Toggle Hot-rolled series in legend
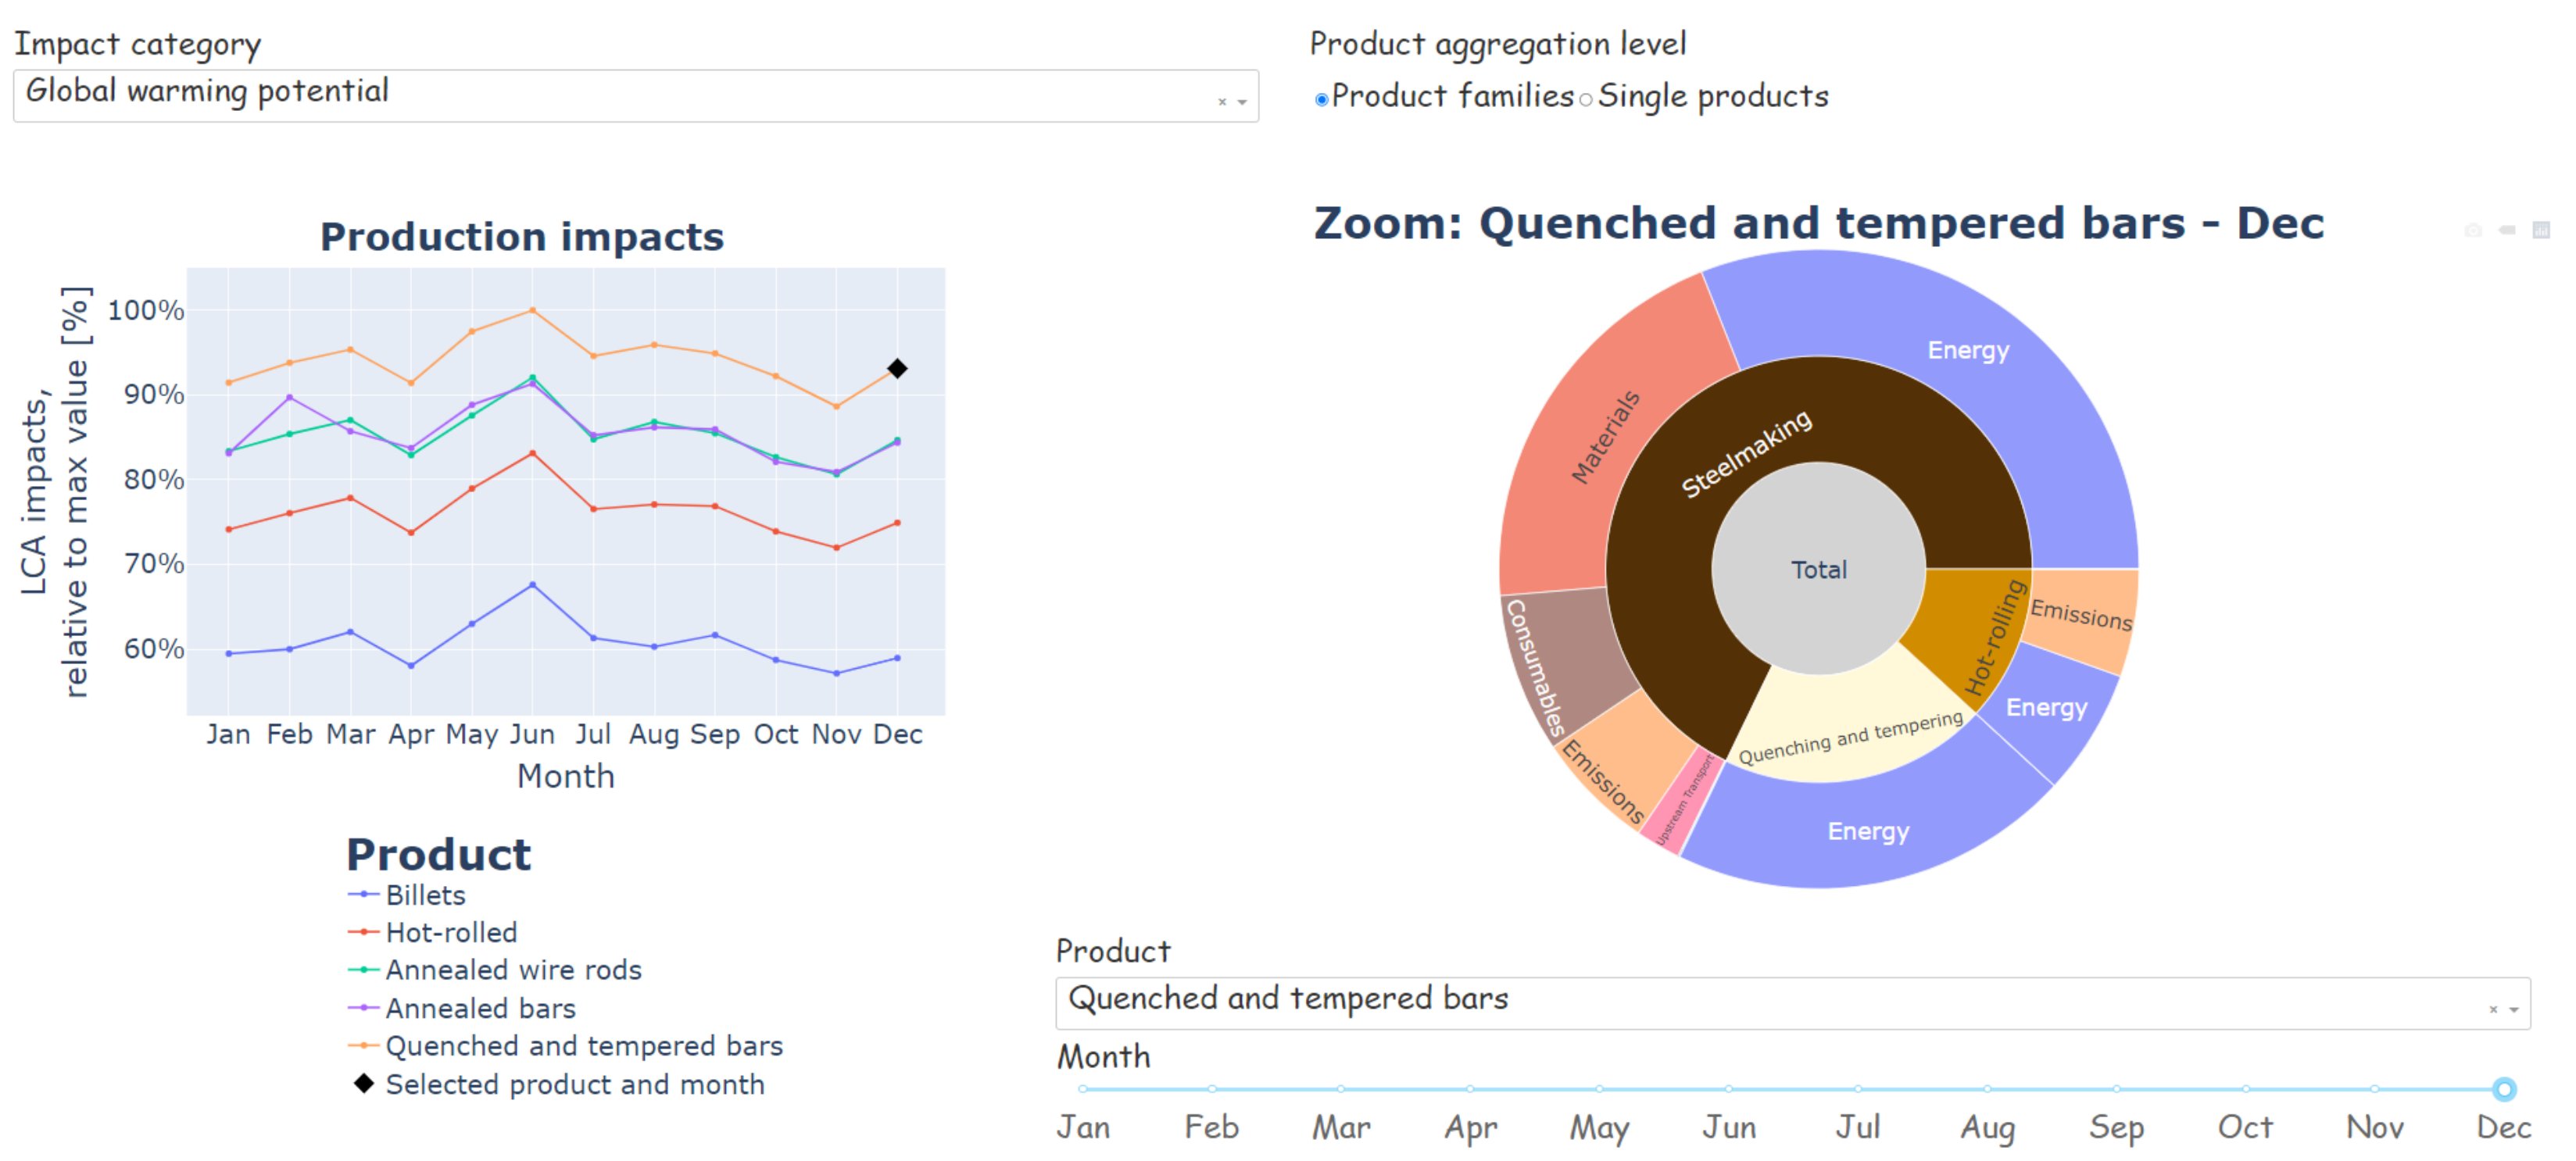2576x1161 pixels. pos(450,933)
